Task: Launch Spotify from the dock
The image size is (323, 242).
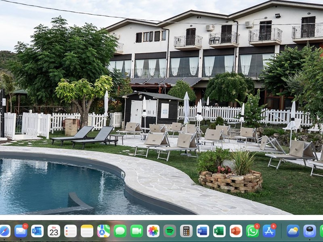Action: click(170, 231)
